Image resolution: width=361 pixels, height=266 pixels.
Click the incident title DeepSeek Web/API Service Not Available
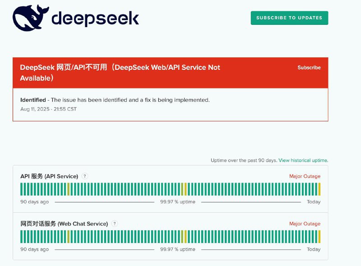pos(120,67)
